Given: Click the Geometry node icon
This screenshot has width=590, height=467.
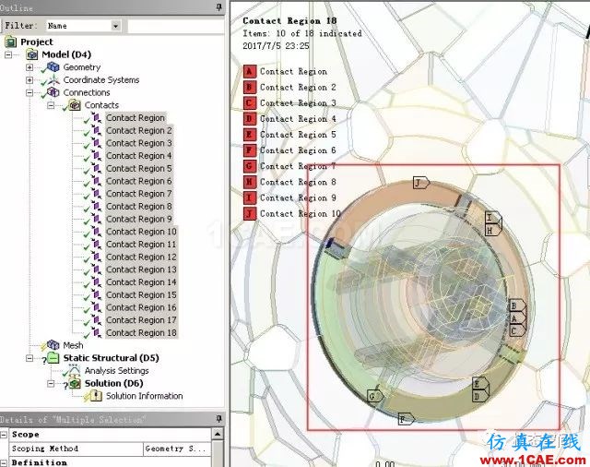Looking at the screenshot, I should (x=53, y=67).
